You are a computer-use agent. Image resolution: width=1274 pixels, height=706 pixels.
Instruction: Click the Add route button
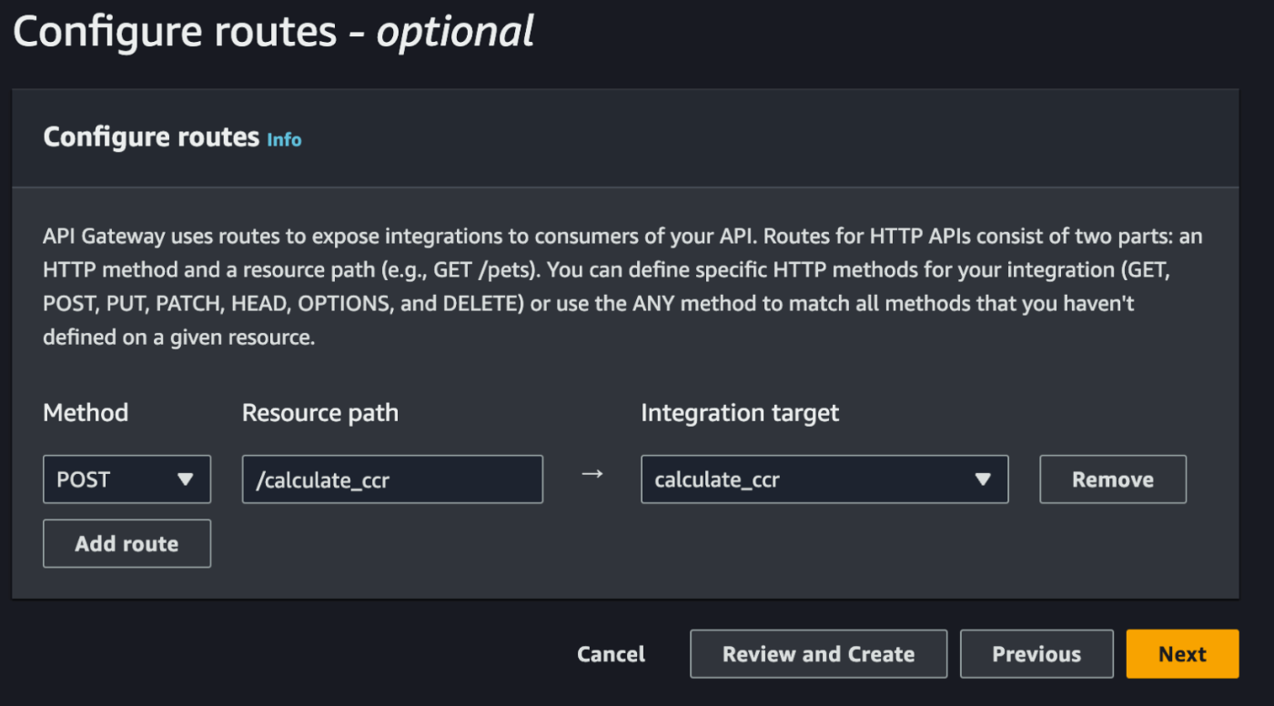[126, 544]
